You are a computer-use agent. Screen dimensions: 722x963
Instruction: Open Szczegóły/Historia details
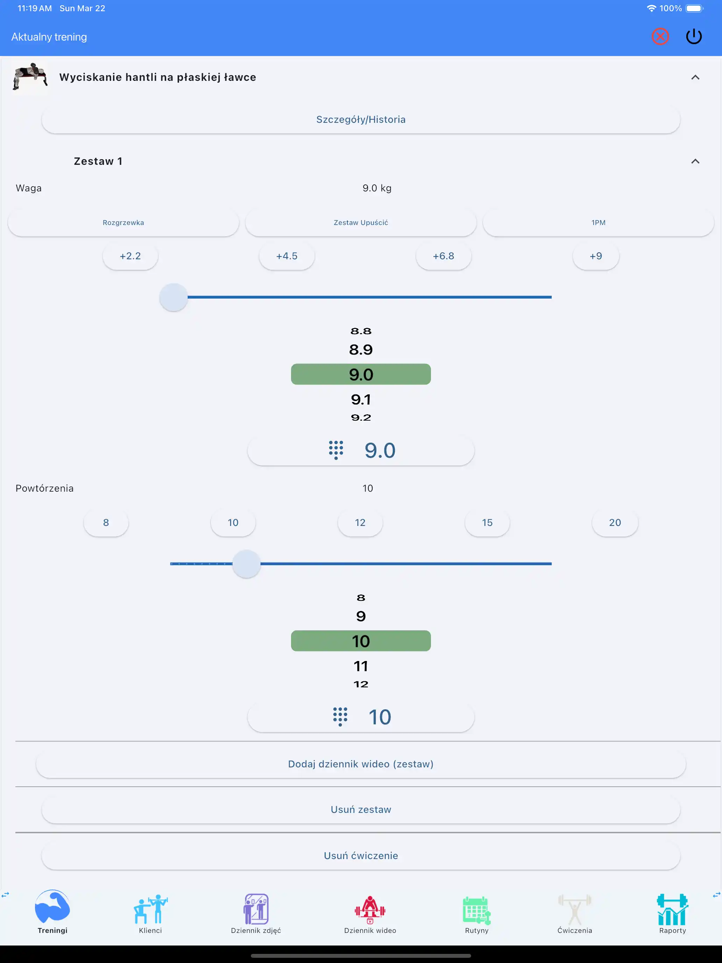click(361, 120)
